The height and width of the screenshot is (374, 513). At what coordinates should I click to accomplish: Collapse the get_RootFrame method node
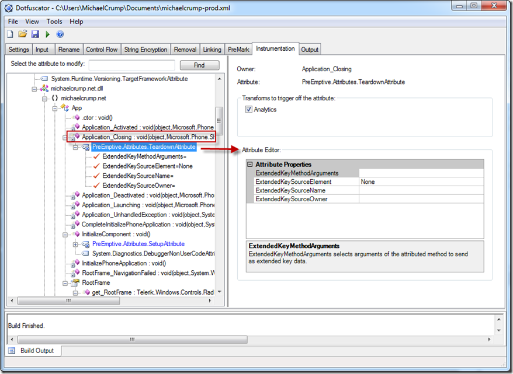75,293
